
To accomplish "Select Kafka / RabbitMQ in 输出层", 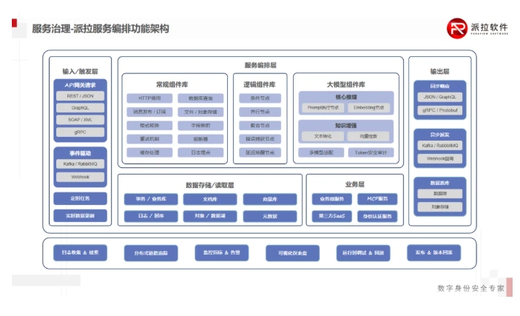I will 440,145.
